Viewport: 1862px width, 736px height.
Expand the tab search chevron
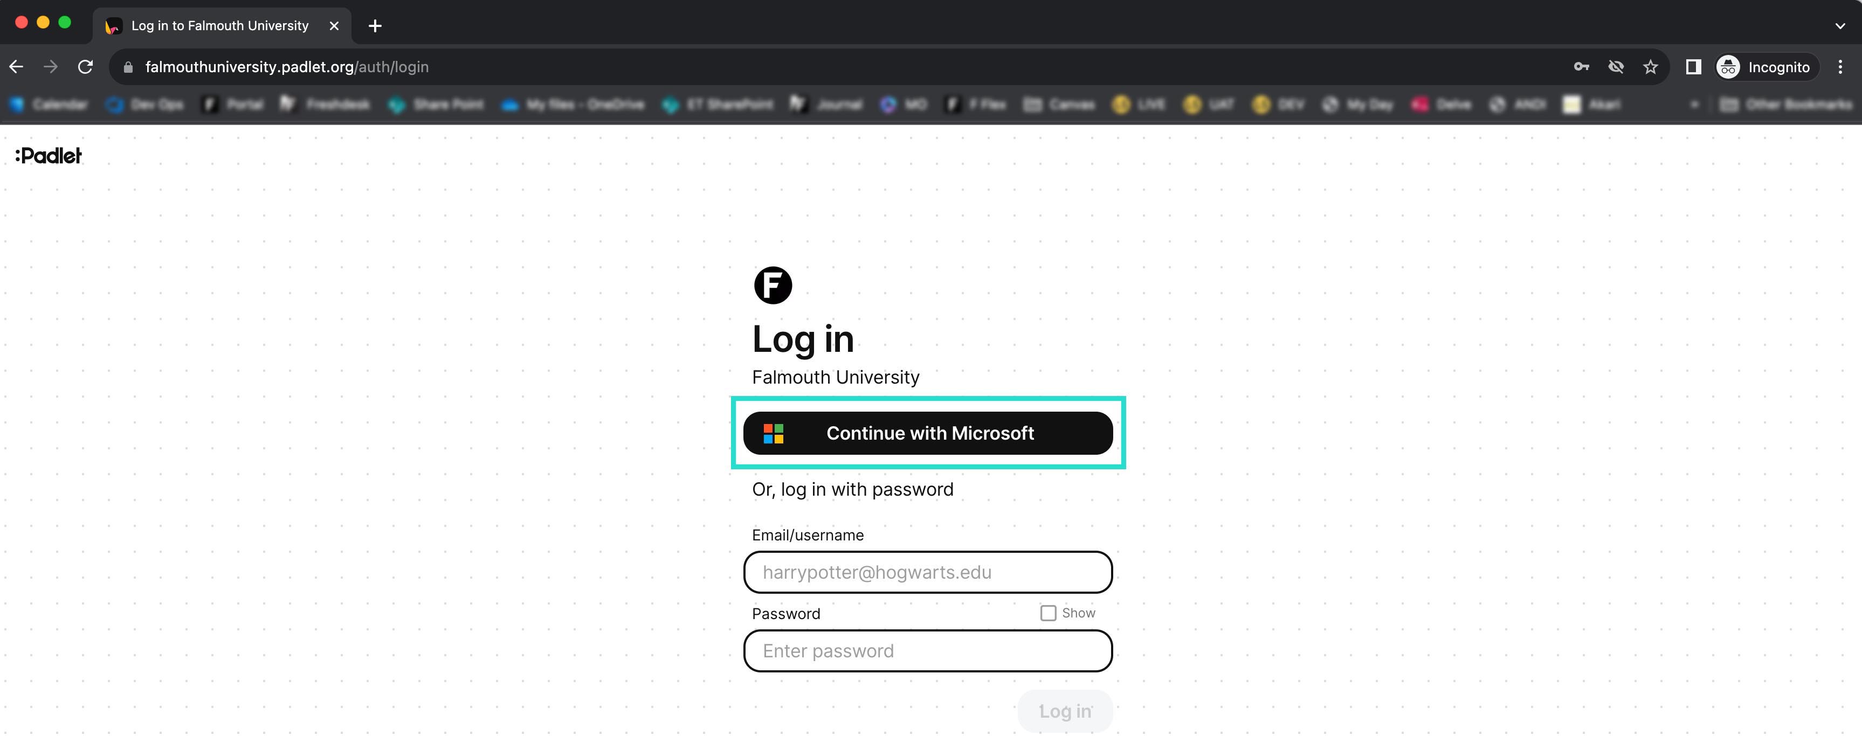pyautogui.click(x=1839, y=26)
